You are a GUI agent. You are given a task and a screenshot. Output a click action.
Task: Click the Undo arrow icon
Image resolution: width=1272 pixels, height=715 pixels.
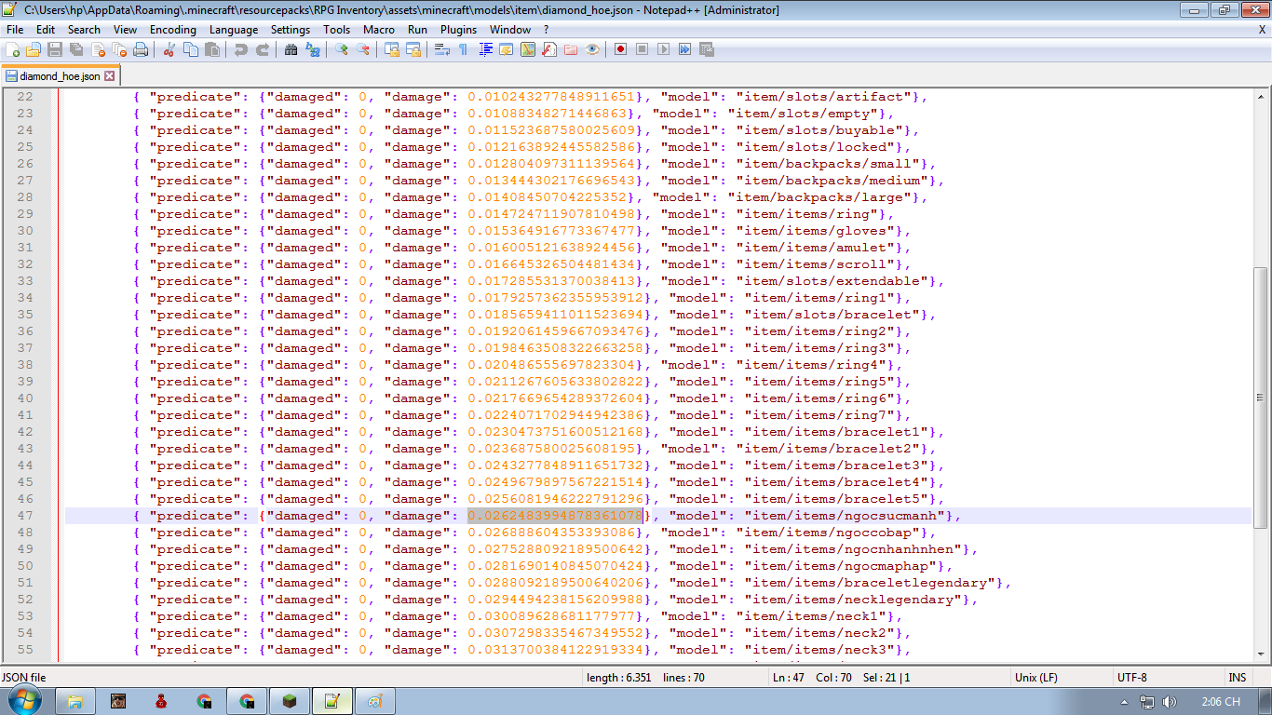[x=241, y=49]
